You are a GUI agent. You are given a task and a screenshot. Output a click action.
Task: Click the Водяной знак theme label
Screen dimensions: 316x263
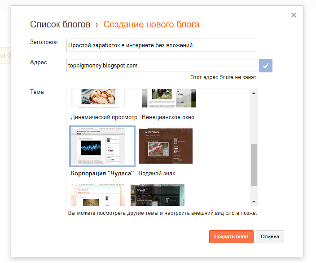click(157, 173)
